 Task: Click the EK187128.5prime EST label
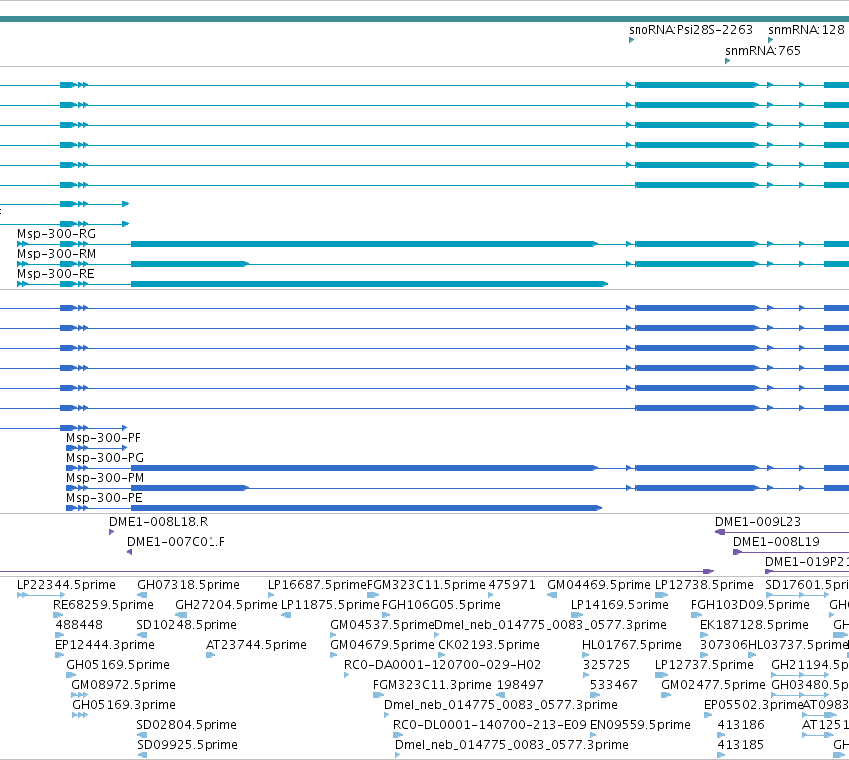(x=754, y=625)
